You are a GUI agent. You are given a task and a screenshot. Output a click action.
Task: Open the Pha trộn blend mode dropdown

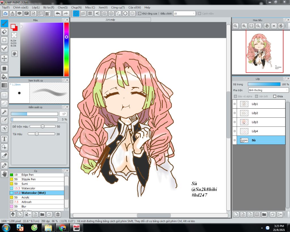pyautogui.click(x=268, y=90)
